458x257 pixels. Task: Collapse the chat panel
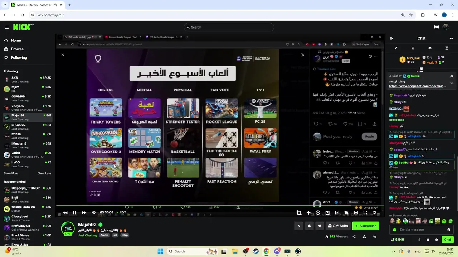[x=391, y=38]
